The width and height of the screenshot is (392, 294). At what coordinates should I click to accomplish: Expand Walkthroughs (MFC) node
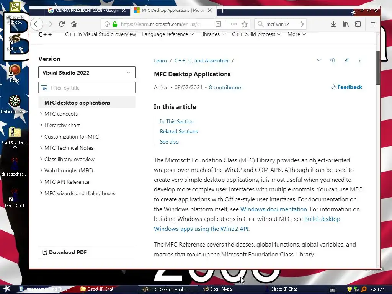tap(41, 170)
